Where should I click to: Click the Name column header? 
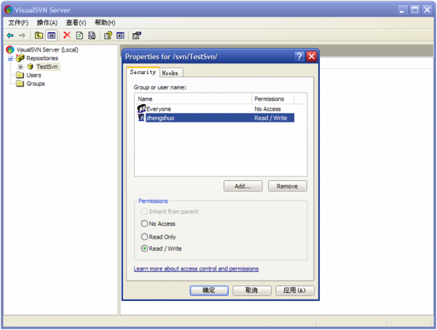tap(194, 99)
